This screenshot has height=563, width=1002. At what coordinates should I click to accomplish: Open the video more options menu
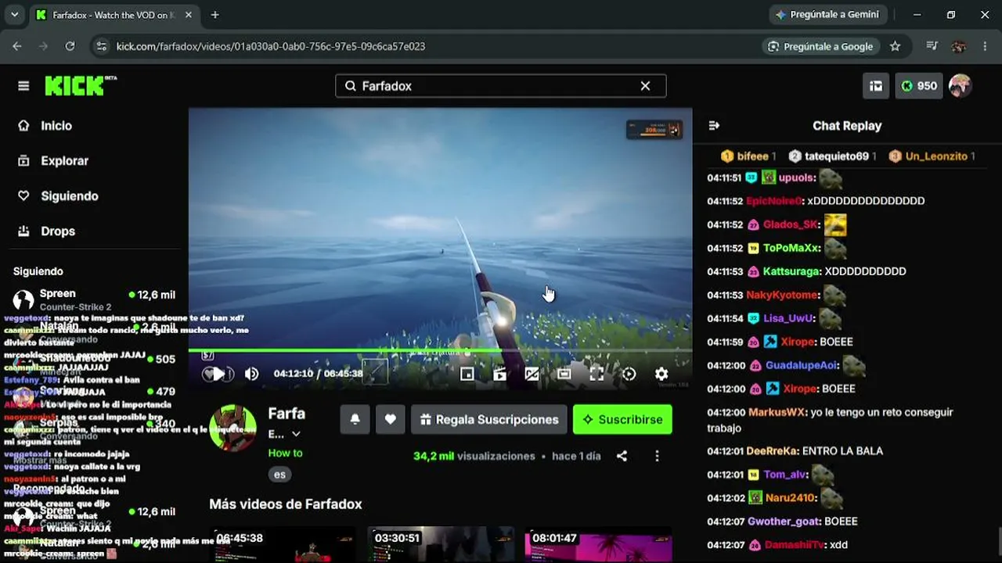coord(657,456)
